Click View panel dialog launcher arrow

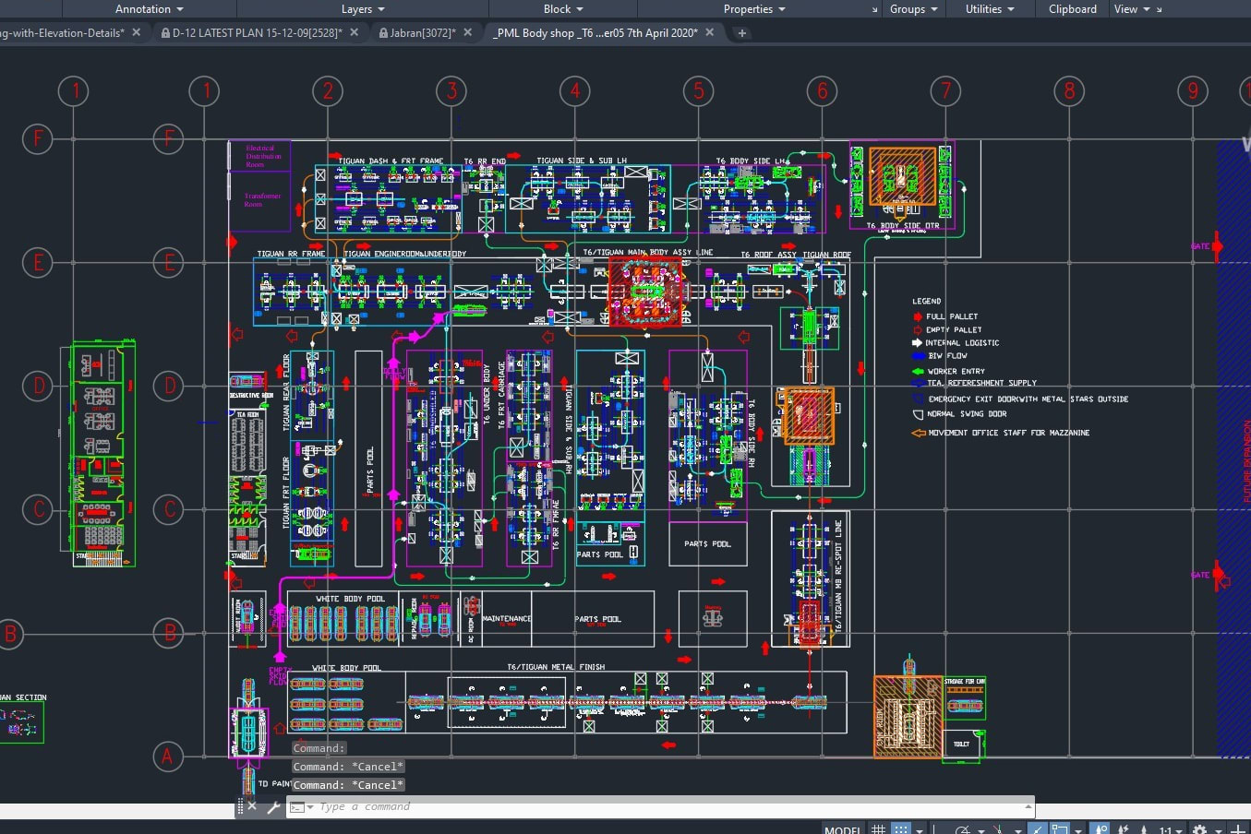click(1159, 9)
